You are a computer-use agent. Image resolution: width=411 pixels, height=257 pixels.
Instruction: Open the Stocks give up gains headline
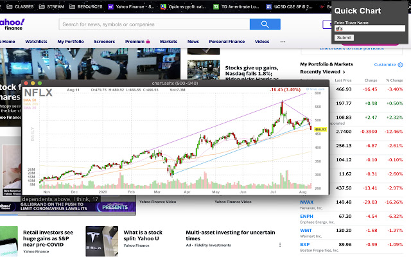(252, 73)
